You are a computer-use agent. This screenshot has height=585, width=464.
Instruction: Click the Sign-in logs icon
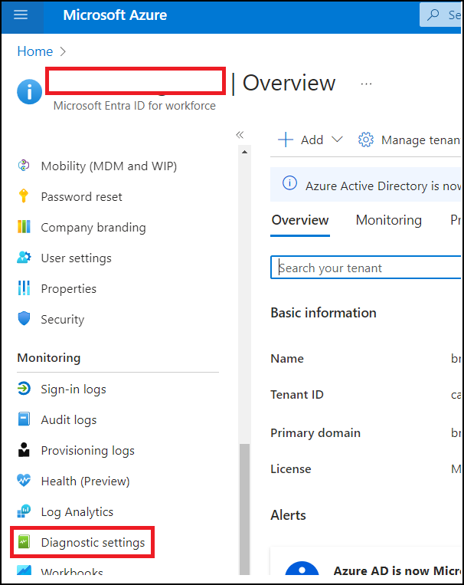tap(25, 389)
